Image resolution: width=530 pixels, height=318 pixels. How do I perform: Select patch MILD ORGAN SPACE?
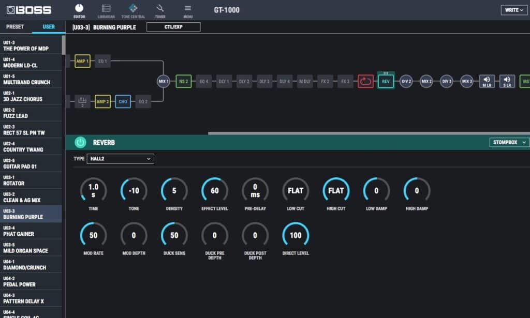(x=31, y=248)
